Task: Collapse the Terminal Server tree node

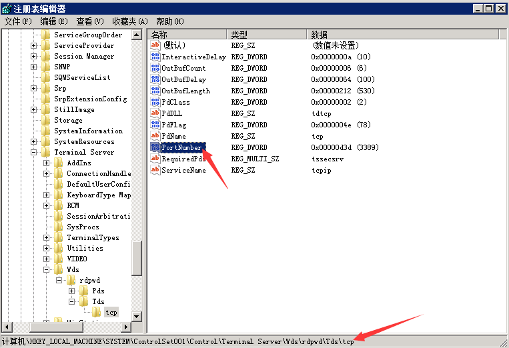Action: [33, 152]
